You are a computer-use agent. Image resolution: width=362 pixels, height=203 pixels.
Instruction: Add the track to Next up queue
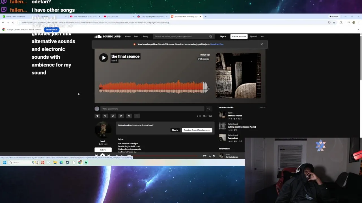click(x=129, y=116)
